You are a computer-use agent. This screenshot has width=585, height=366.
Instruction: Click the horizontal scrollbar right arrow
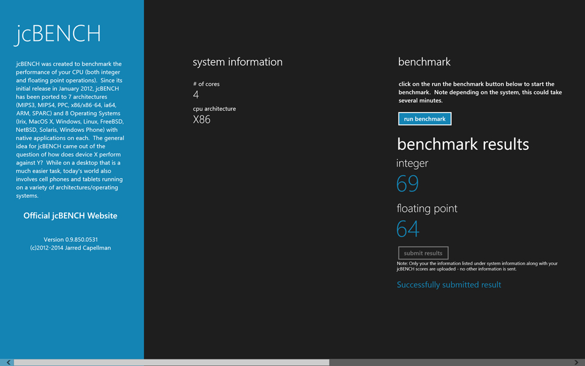coord(577,362)
